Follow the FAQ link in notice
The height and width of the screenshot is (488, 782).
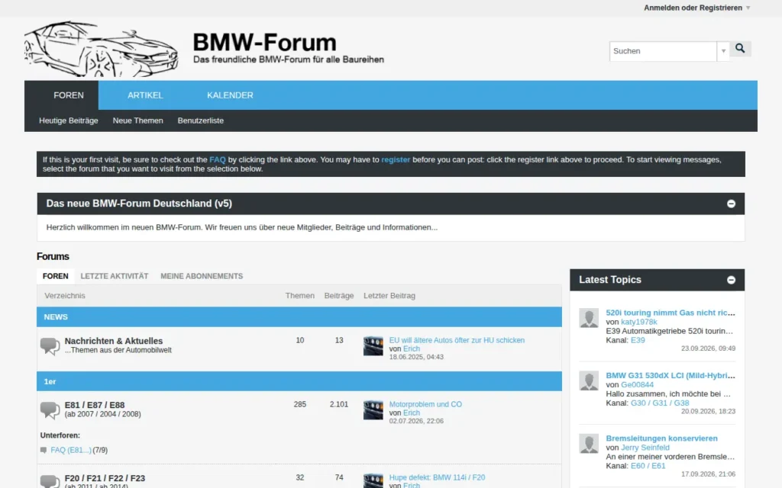(218, 160)
